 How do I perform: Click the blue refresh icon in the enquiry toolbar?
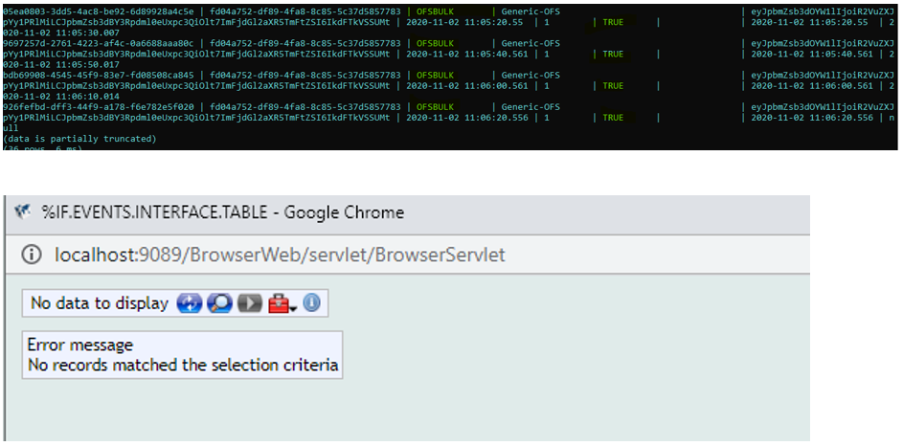[x=188, y=303]
